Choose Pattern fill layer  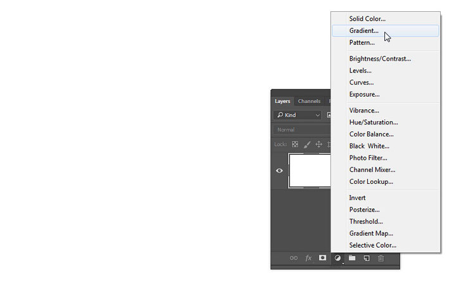click(386, 43)
